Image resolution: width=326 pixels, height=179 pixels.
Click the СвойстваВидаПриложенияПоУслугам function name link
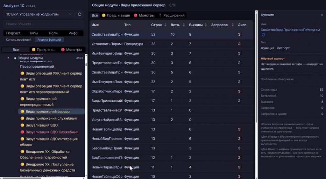coord(290,30)
